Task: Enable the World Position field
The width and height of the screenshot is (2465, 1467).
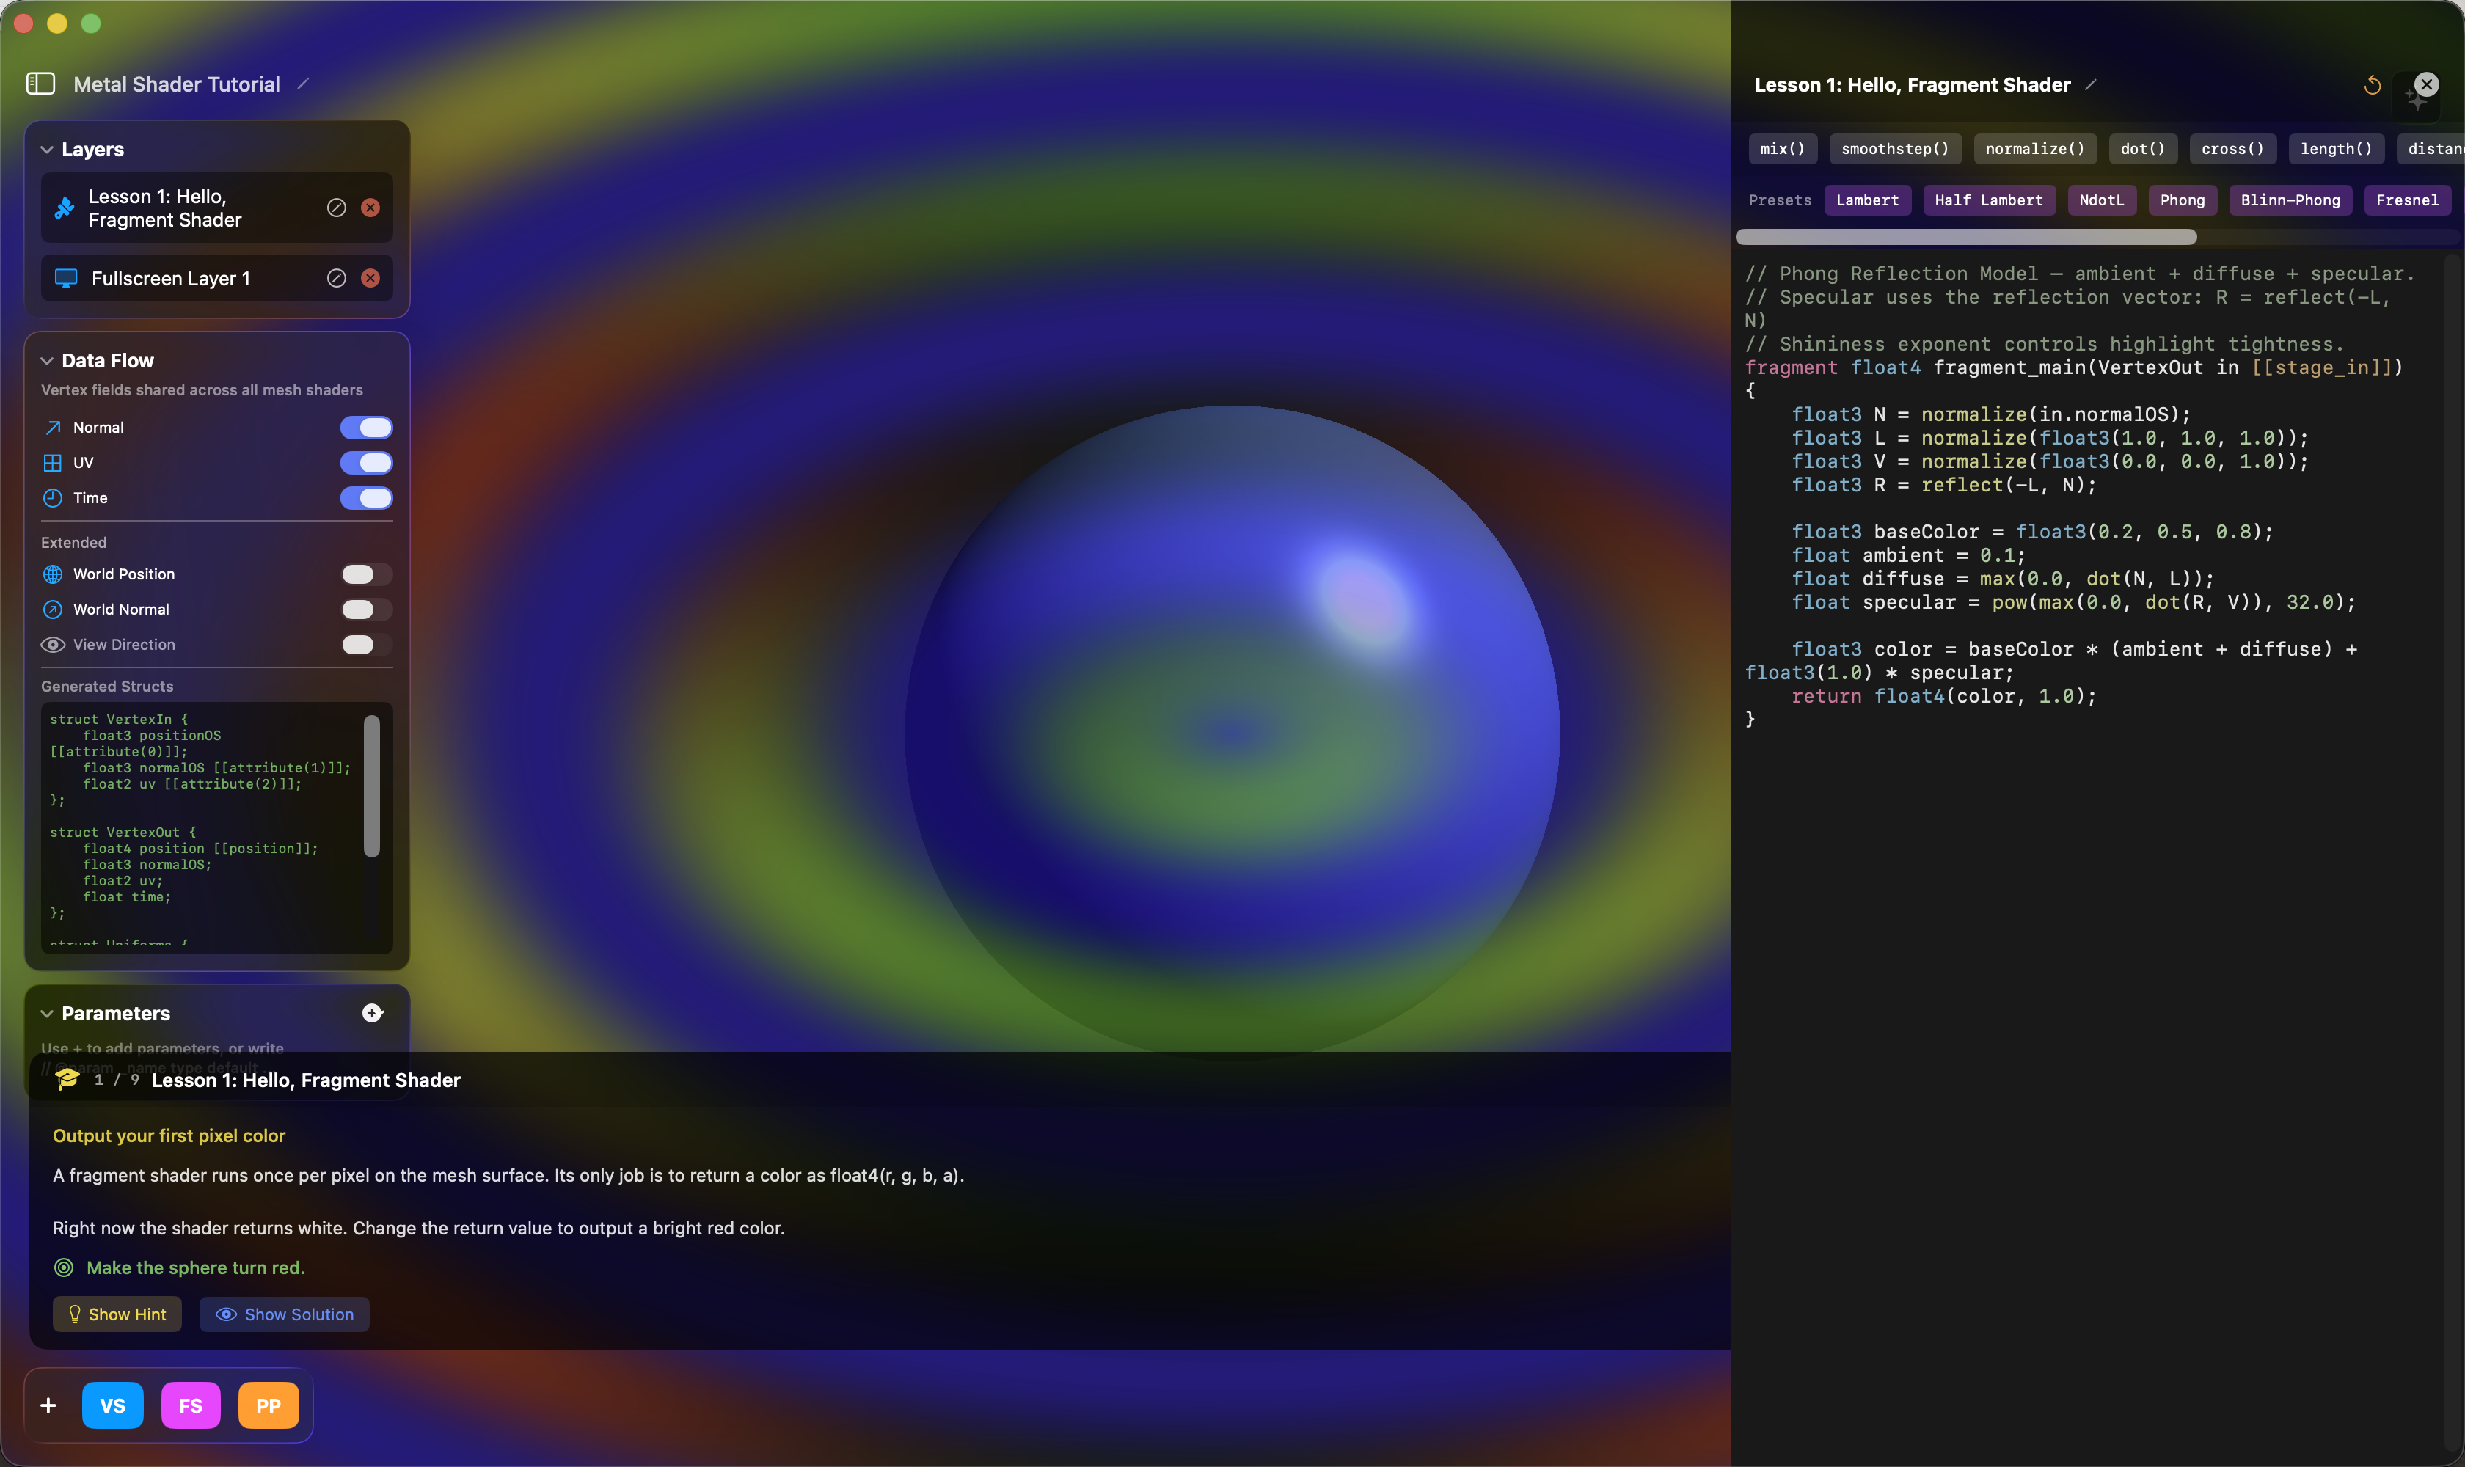Action: click(x=367, y=574)
